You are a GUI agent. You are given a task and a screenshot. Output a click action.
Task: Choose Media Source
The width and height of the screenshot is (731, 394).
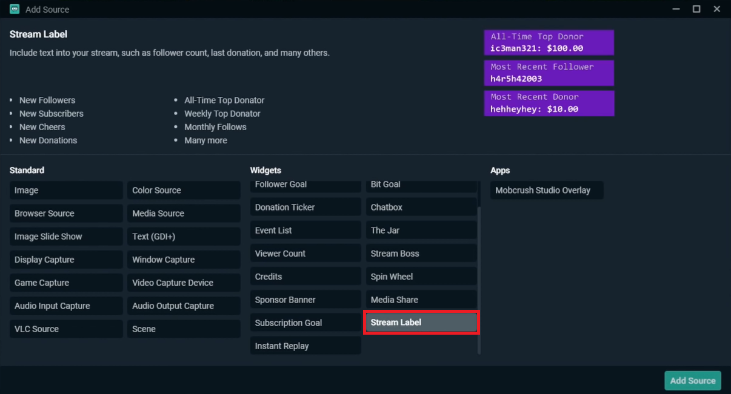pyautogui.click(x=184, y=213)
